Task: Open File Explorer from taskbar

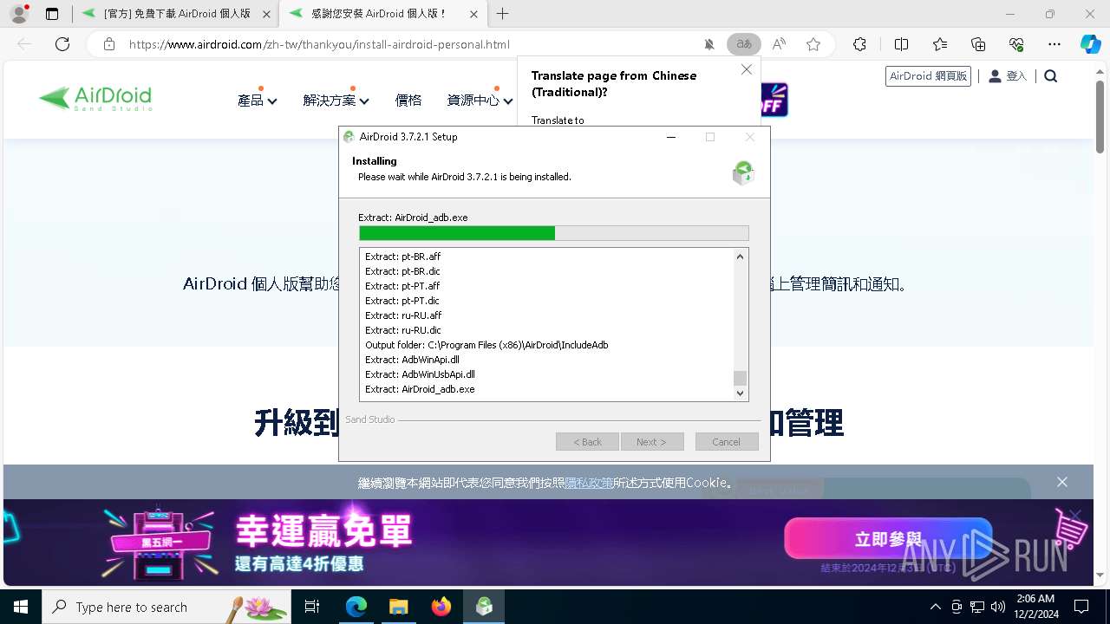Action: tap(398, 607)
